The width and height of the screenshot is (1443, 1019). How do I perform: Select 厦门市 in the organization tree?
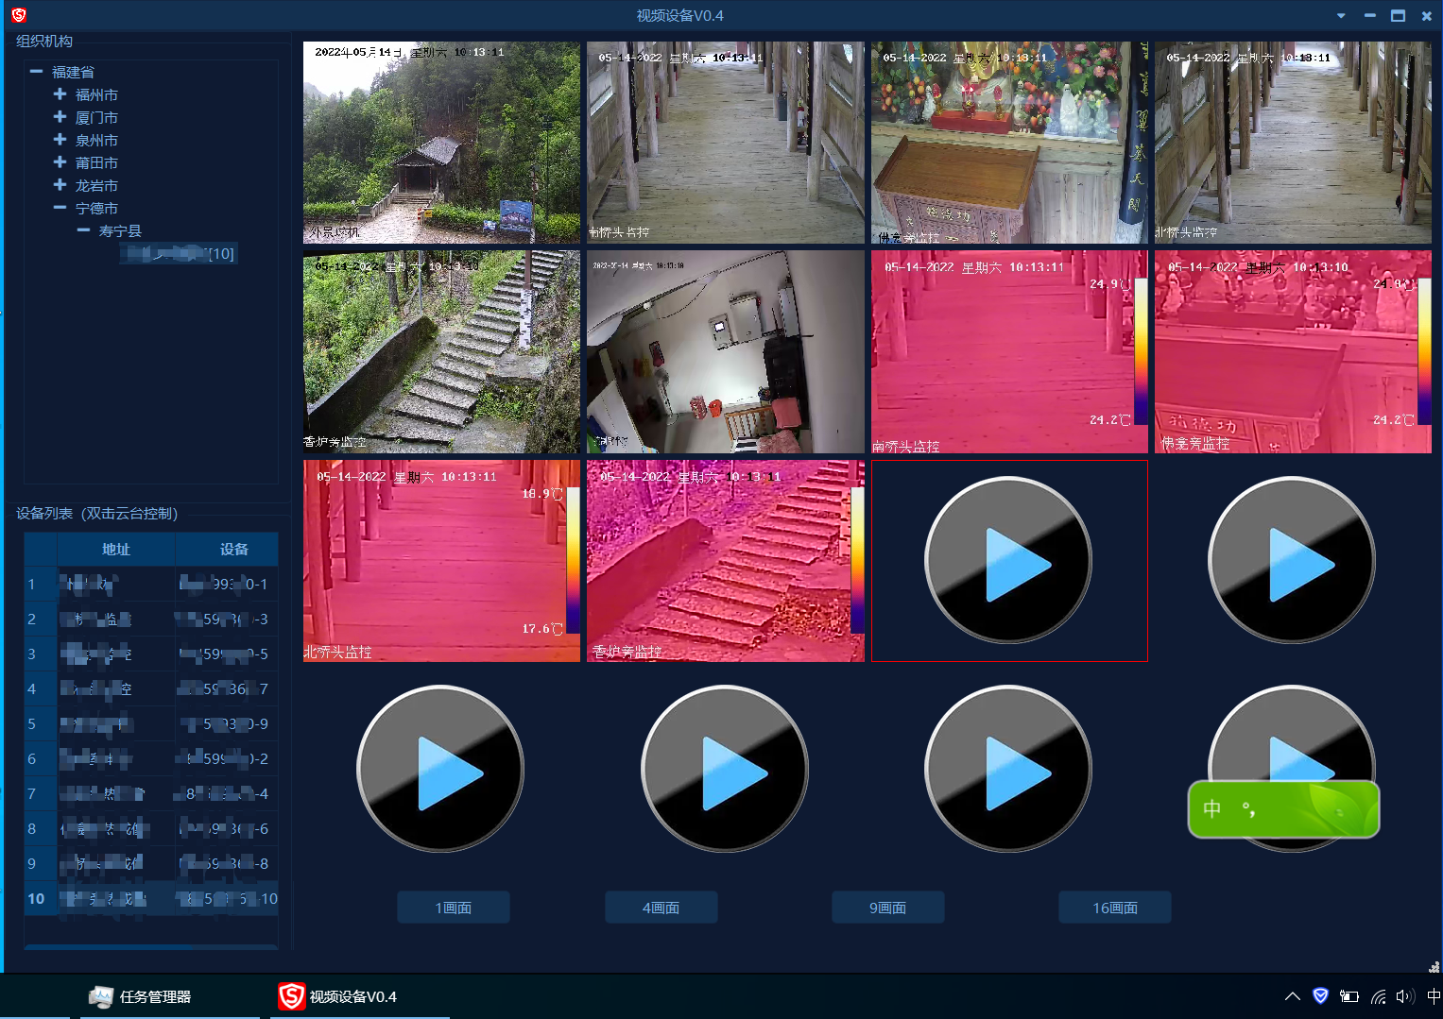[x=96, y=117]
